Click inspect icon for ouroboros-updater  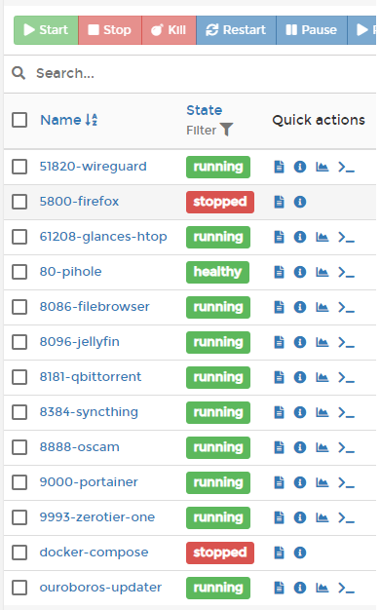point(300,588)
